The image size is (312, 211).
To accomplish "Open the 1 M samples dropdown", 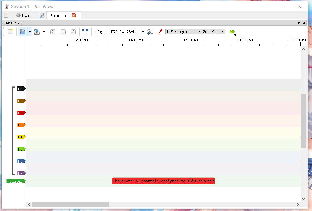I will 183,32.
